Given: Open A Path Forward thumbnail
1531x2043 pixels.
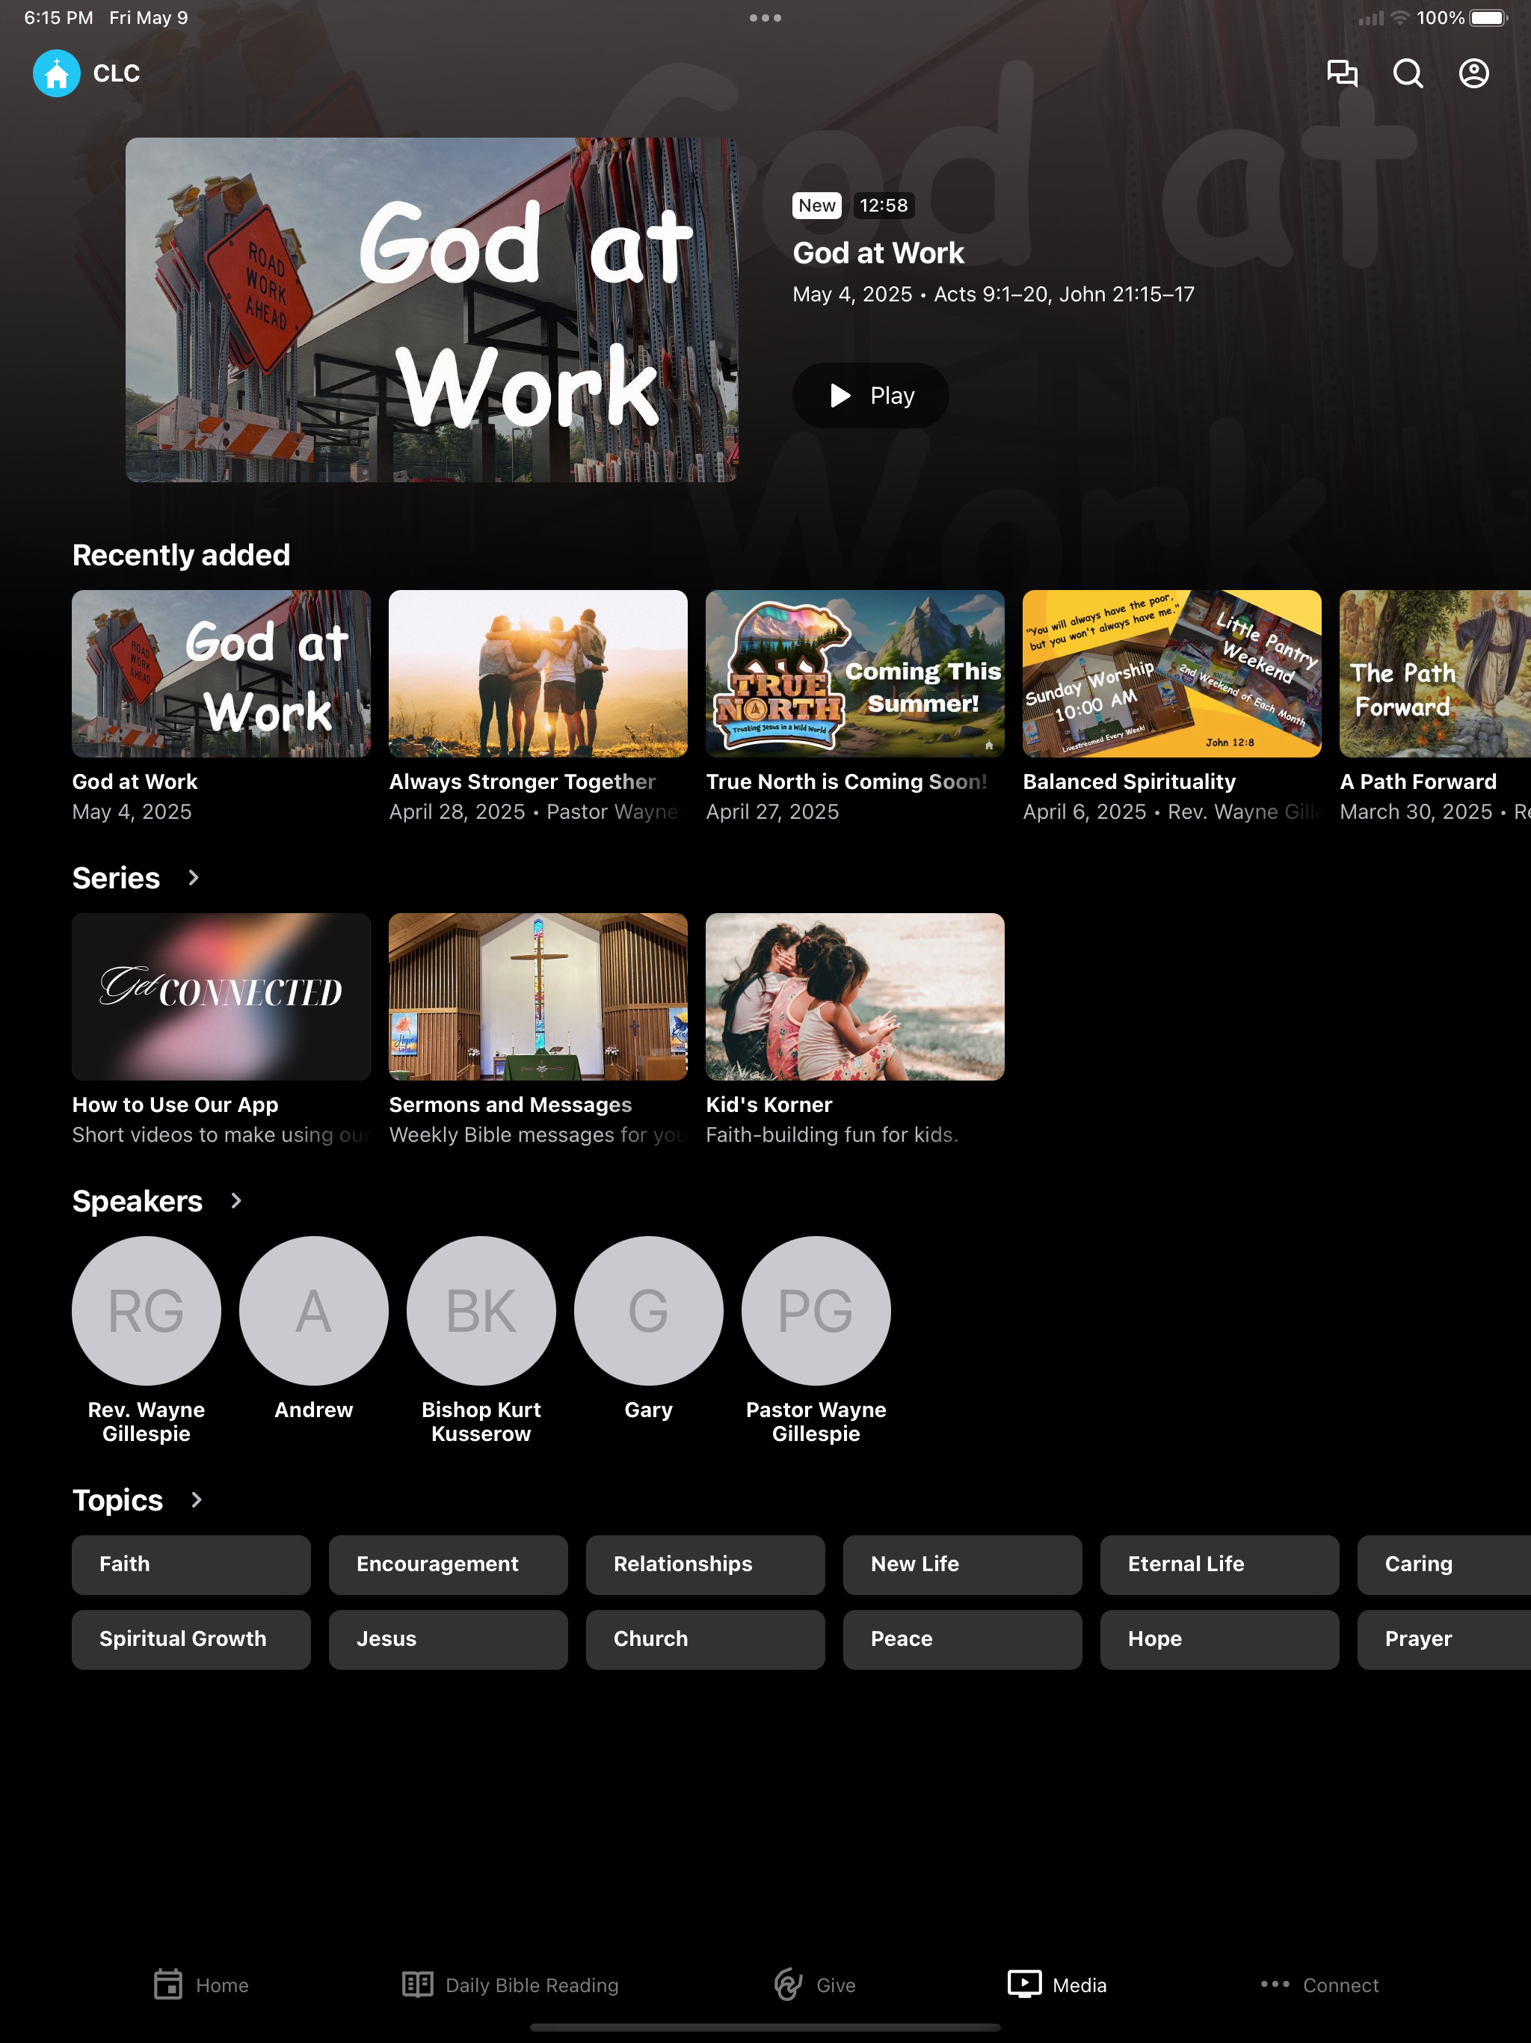Looking at the screenshot, I should click(1435, 673).
